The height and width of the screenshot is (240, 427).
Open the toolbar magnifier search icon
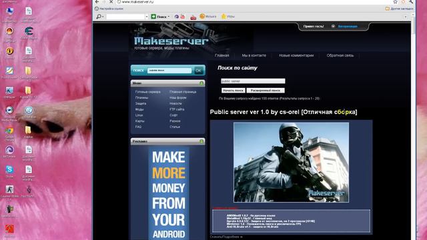[99, 17]
